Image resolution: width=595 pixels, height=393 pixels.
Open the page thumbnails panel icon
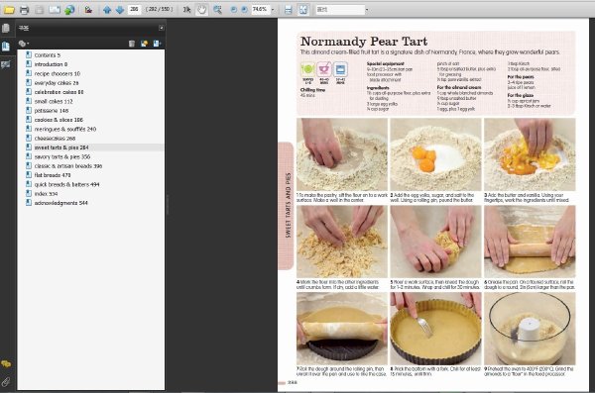[6, 29]
